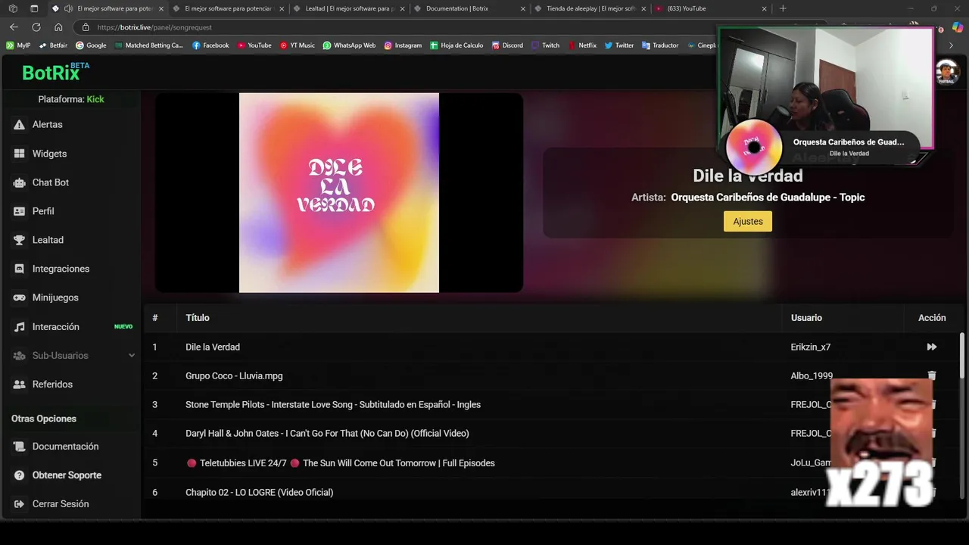The width and height of the screenshot is (969, 545).
Task: Click the Stone Temple Pilots song title
Action: point(333,404)
